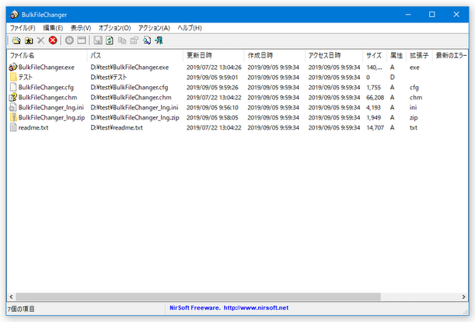Click the status bar text 7個の項目
Viewport: 475px width, 322px height.
(21, 309)
